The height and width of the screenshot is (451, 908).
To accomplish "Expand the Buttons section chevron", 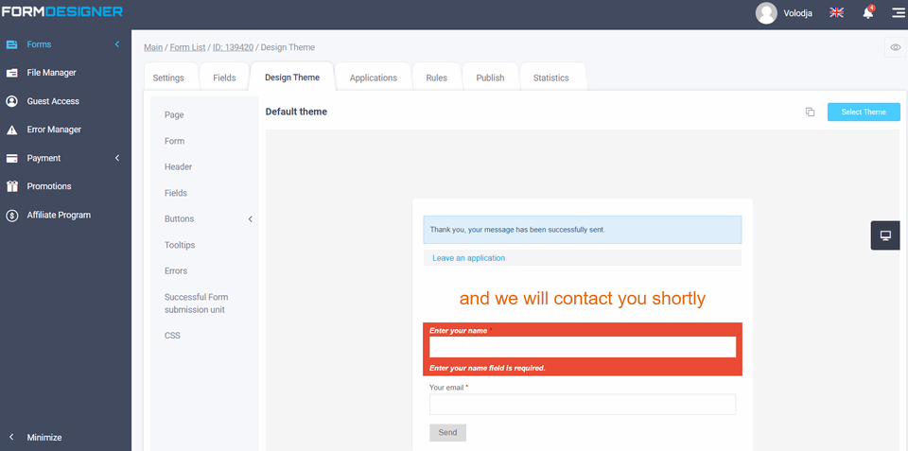I will (x=251, y=218).
